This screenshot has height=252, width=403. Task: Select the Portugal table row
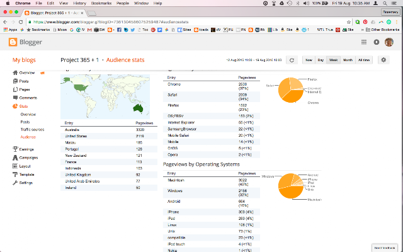(109, 149)
